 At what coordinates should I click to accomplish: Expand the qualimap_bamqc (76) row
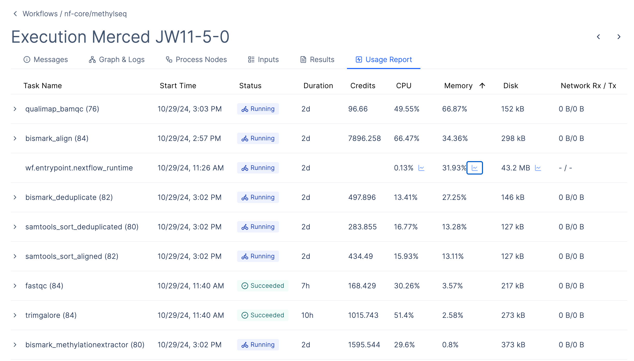15,109
